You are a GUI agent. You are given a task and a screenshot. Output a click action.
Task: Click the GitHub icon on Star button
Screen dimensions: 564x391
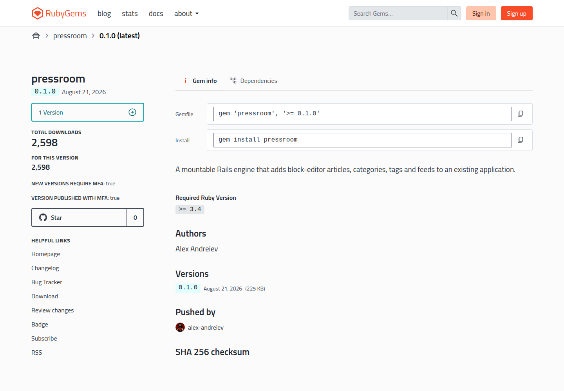(x=43, y=217)
